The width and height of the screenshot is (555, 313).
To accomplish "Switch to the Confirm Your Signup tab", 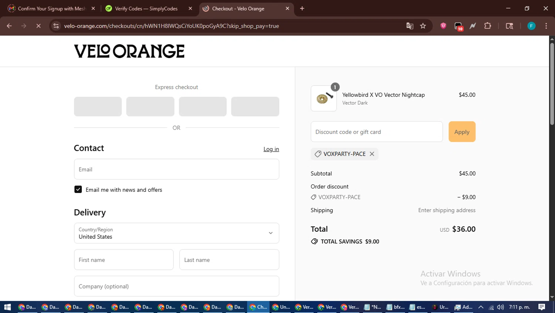I will (52, 8).
